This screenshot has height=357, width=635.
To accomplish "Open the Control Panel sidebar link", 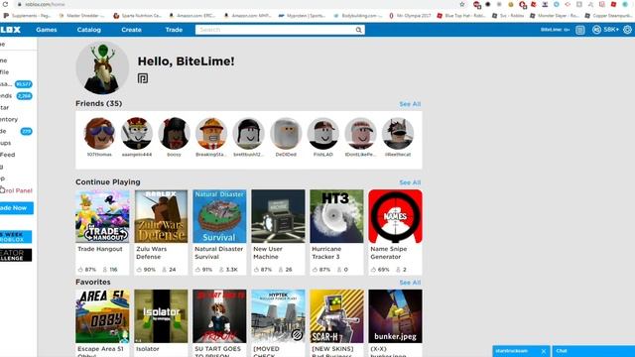I will click(16, 190).
